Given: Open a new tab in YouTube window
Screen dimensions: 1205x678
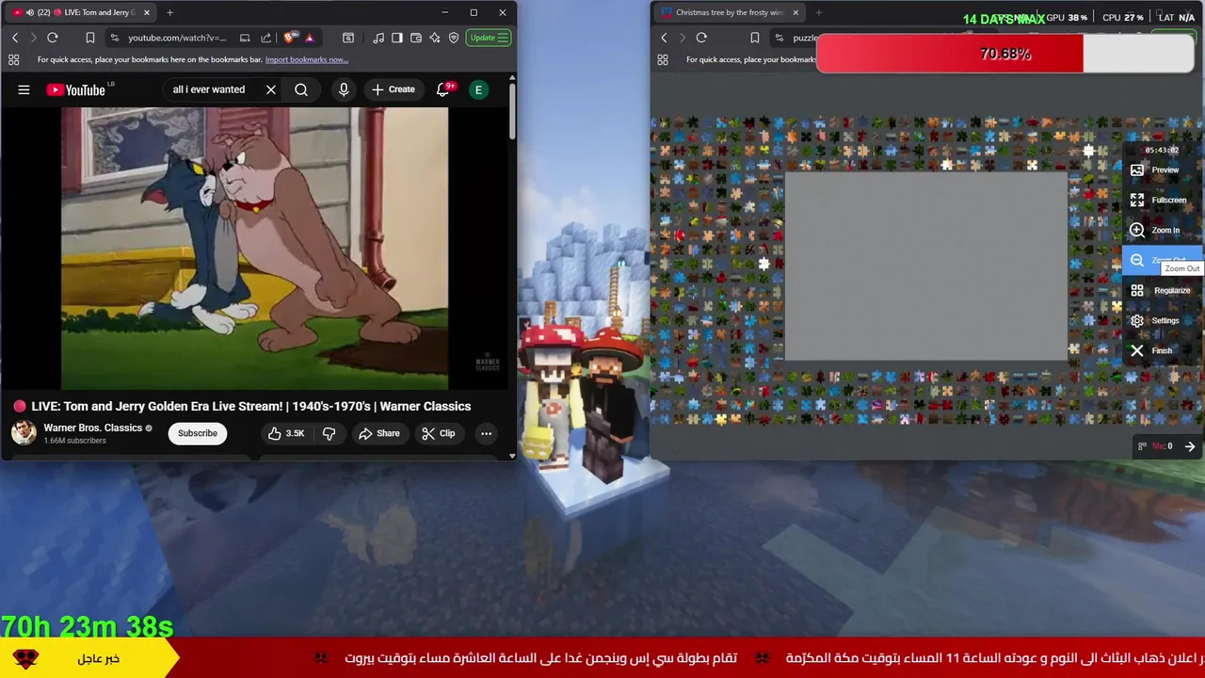Looking at the screenshot, I should coord(169,12).
